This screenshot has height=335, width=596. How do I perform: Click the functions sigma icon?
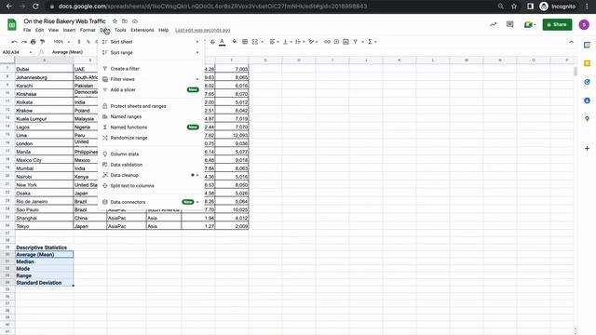tap(370, 42)
